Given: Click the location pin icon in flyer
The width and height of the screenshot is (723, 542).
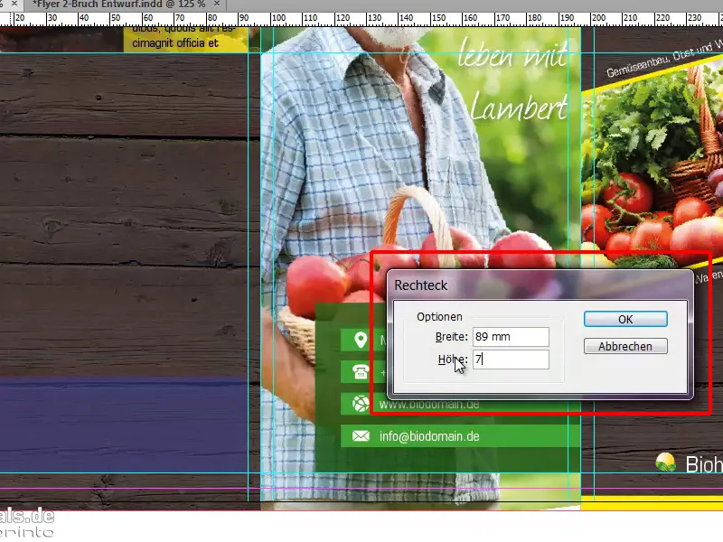Looking at the screenshot, I should (360, 341).
